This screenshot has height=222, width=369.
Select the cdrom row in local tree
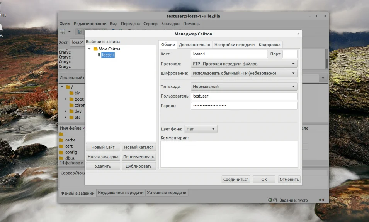(x=77, y=105)
